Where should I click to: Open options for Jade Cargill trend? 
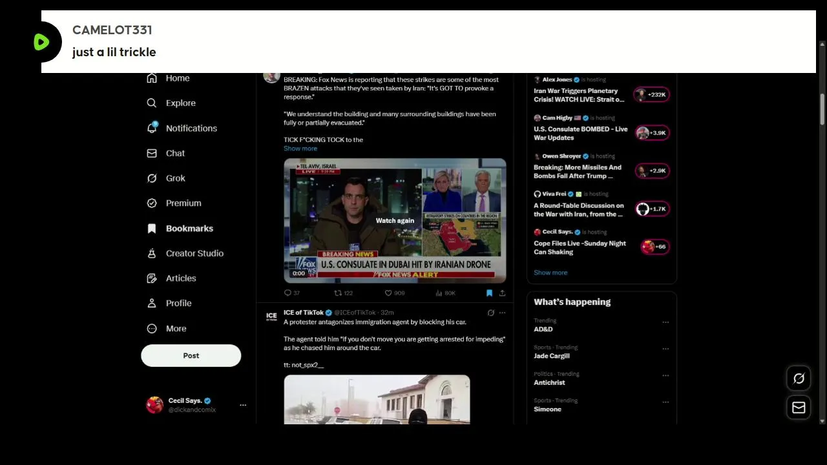coord(665,349)
